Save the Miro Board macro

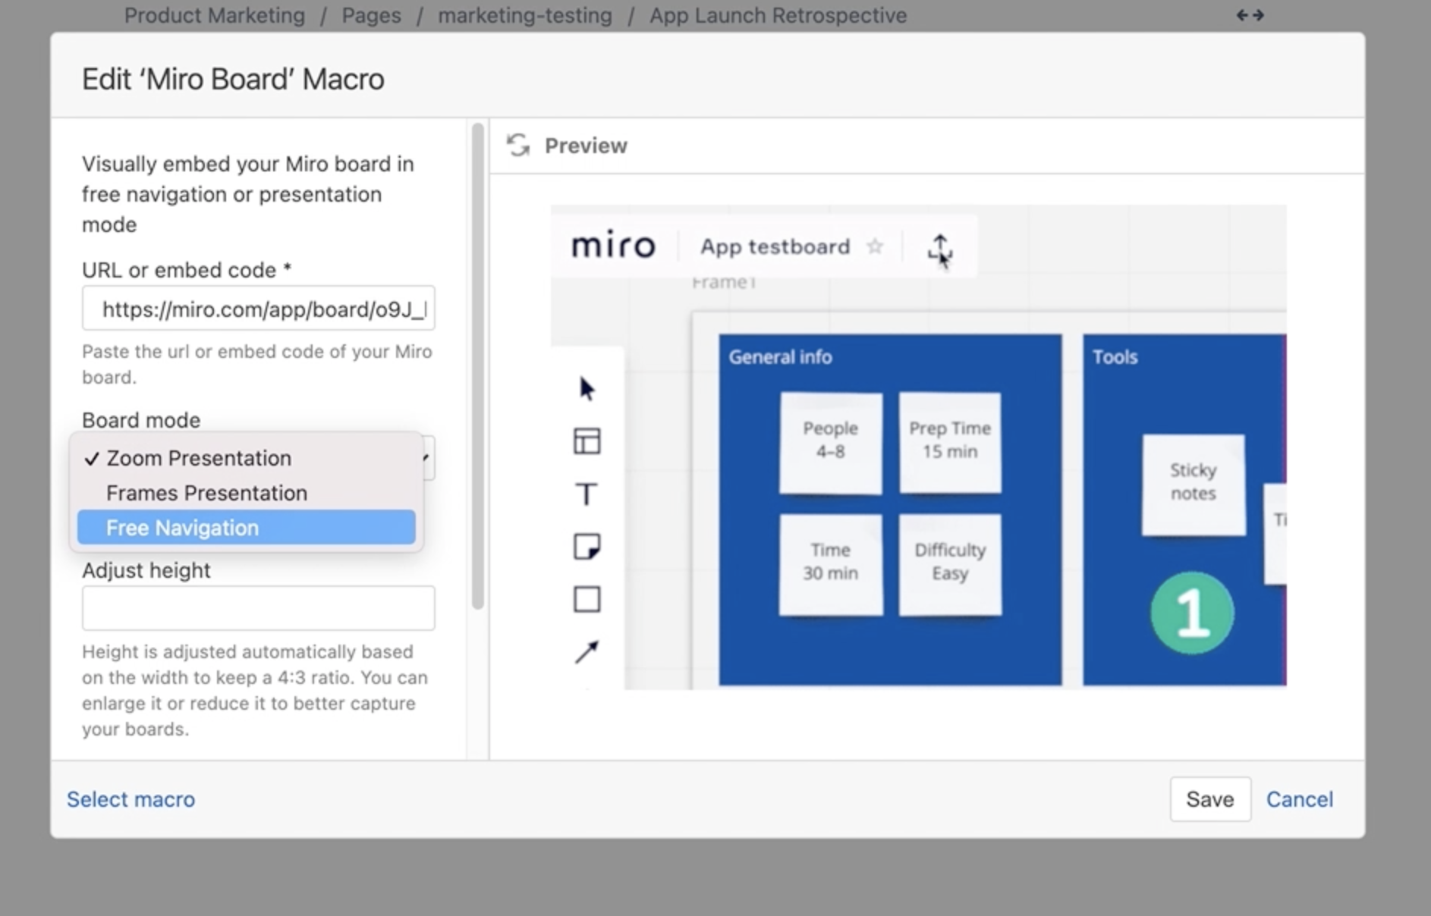[1209, 798]
